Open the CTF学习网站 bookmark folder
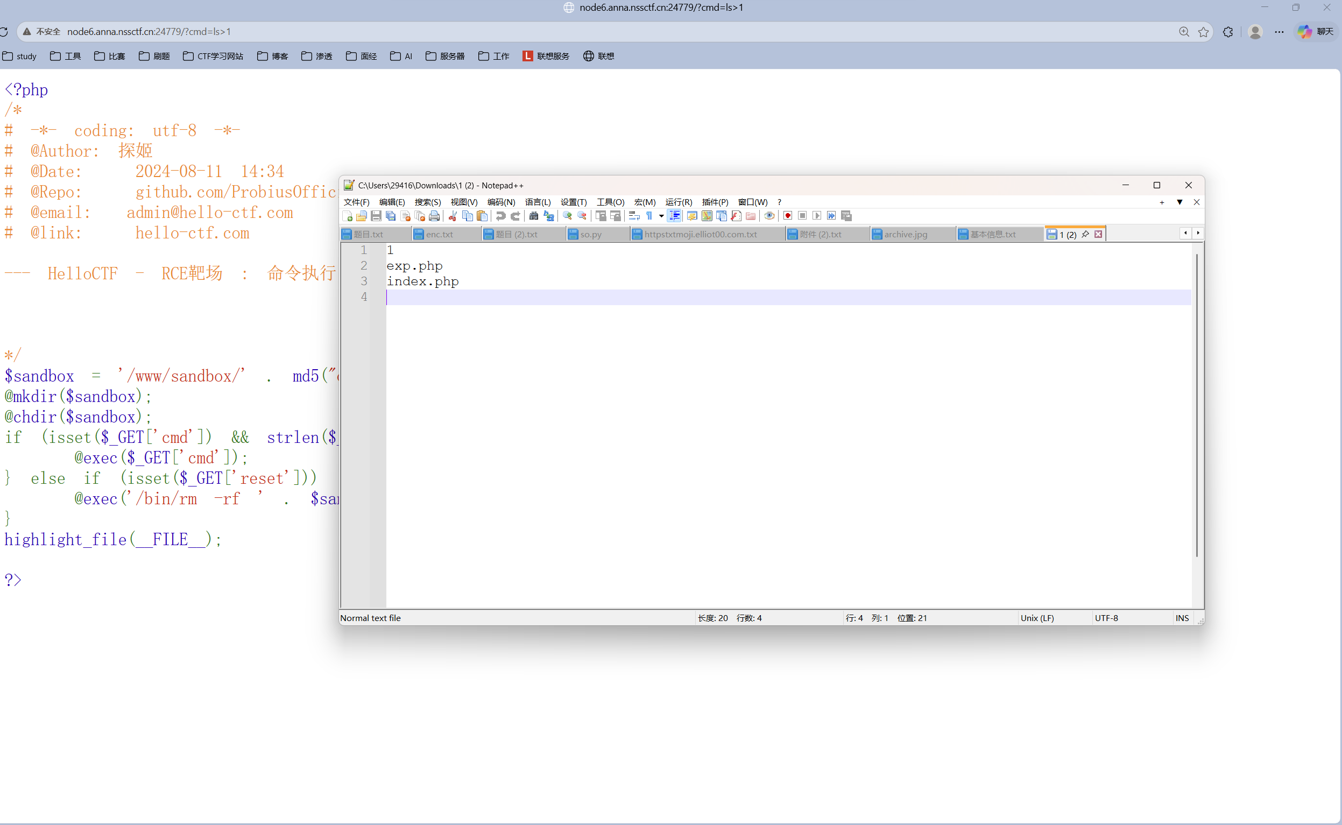The width and height of the screenshot is (1342, 825). pos(213,56)
